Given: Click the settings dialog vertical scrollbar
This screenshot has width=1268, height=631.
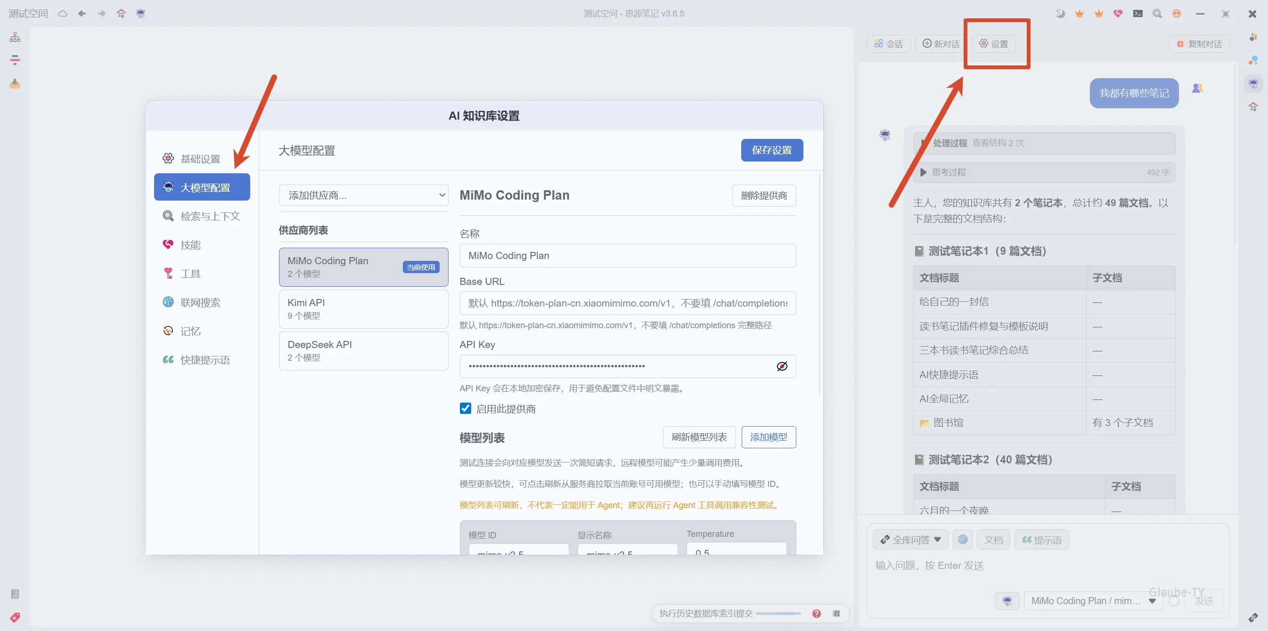Looking at the screenshot, I should click(819, 283).
